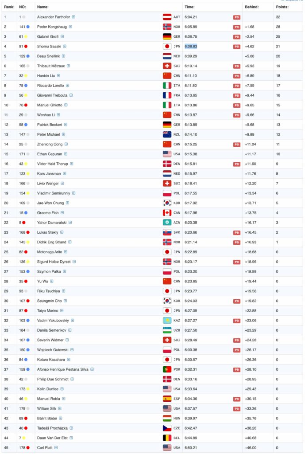The width and height of the screenshot is (305, 454).
Task: Click the plus icon beside Carl Platt
Action: pyautogui.click(x=56, y=448)
